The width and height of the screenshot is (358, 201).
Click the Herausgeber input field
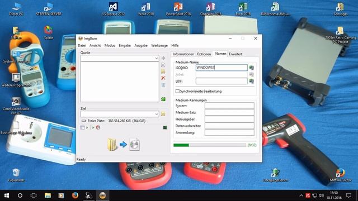pos(229,119)
